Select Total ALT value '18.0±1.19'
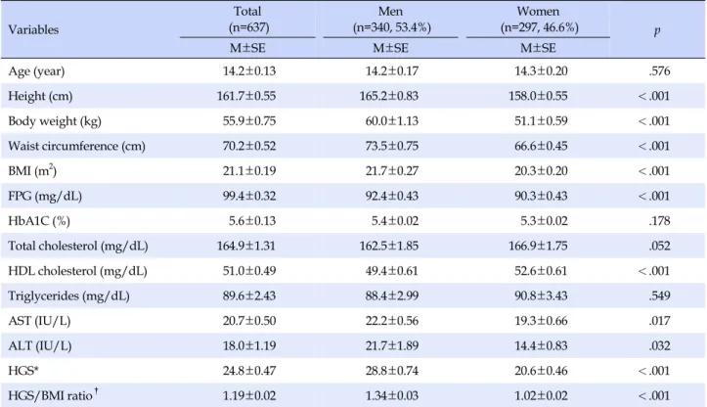Screen dimensions: 707x407 [249, 346]
